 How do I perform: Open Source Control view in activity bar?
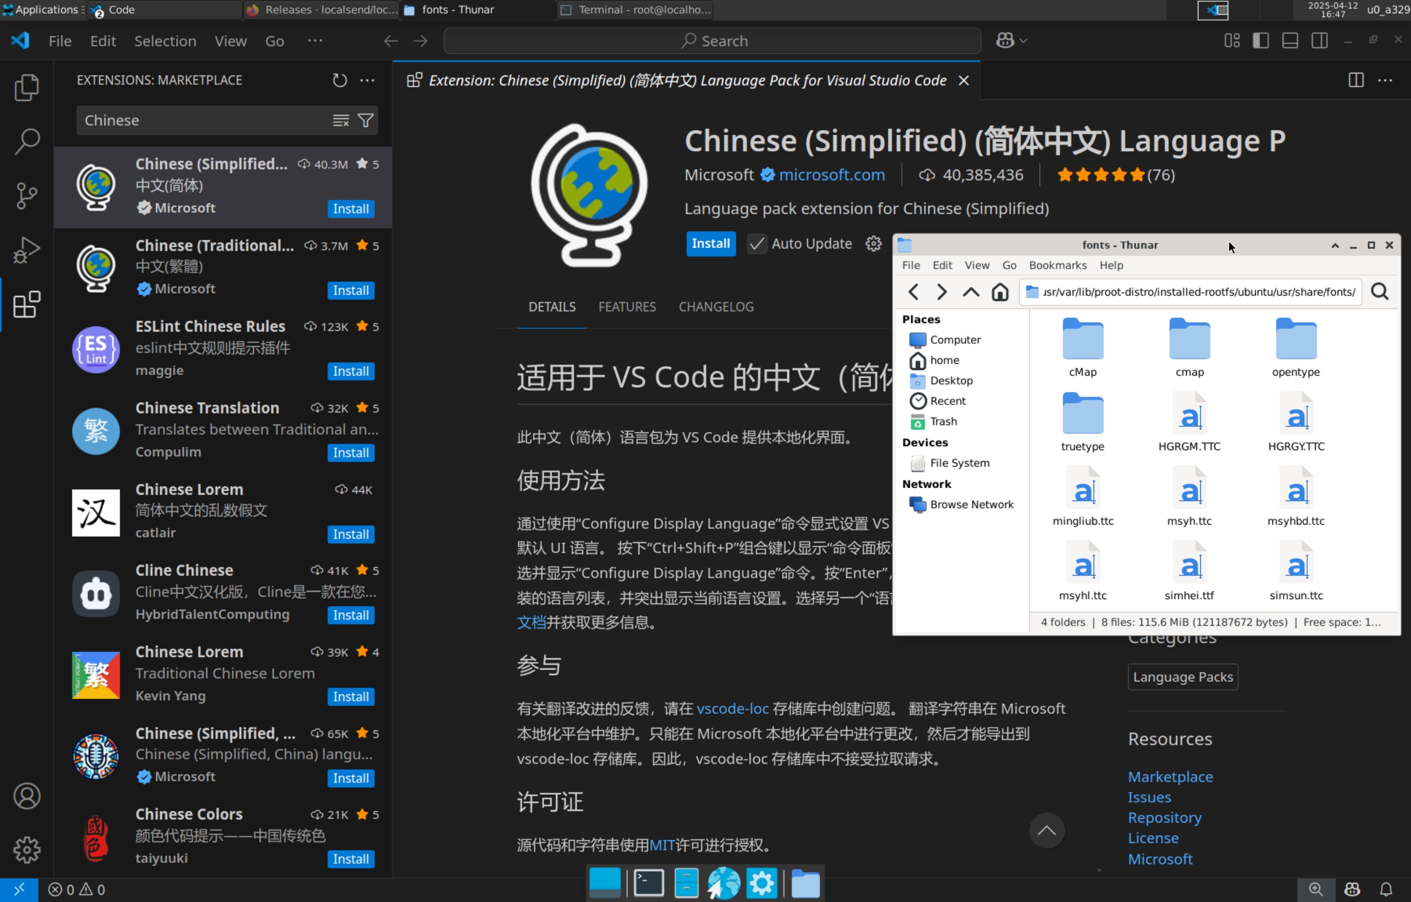pyautogui.click(x=26, y=195)
